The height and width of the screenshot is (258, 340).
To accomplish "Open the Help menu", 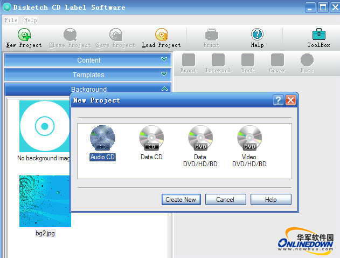I will tap(30, 20).
